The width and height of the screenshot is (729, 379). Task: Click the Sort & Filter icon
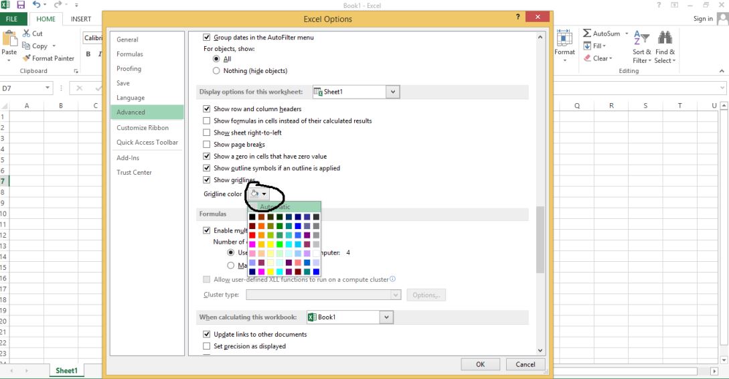pyautogui.click(x=641, y=38)
